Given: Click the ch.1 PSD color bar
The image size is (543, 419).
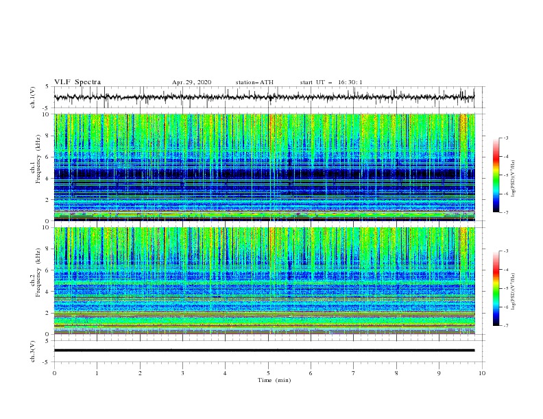Looking at the screenshot, I should coord(496,175).
